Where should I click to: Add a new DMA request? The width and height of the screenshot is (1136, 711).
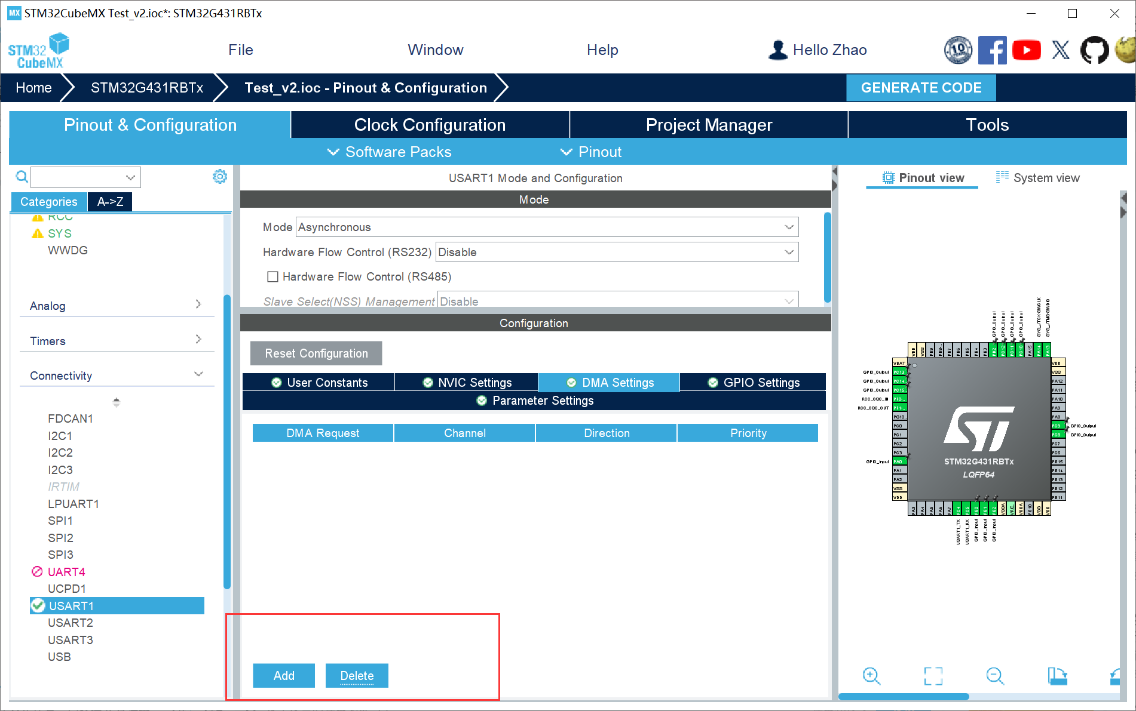[x=284, y=676]
